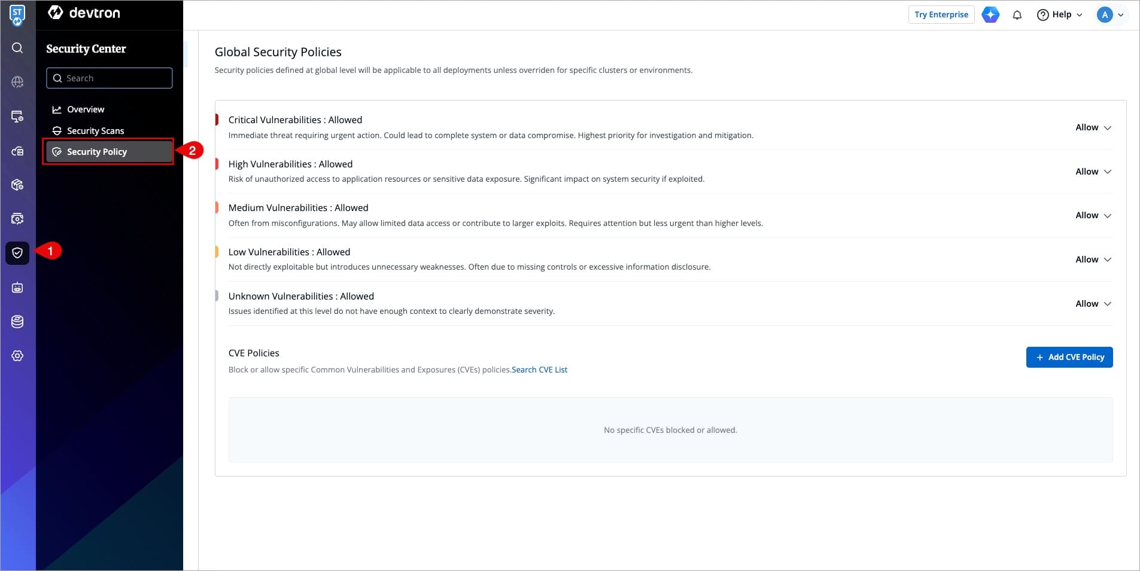1140x571 pixels.
Task: Open the Unknown Vulnerabilities Allow dropdown
Action: (x=1093, y=304)
